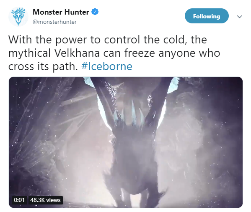Click the 0:01 video timestamp badge
Image resolution: width=251 pixels, height=212 pixels.
point(19,200)
